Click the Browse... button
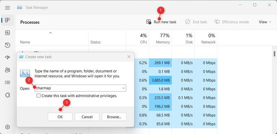The image size is (277, 134). [x=114, y=117]
